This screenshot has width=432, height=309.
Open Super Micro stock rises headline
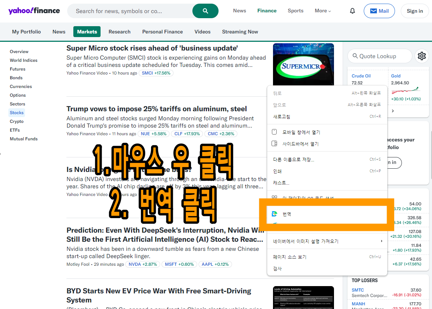pos(152,48)
